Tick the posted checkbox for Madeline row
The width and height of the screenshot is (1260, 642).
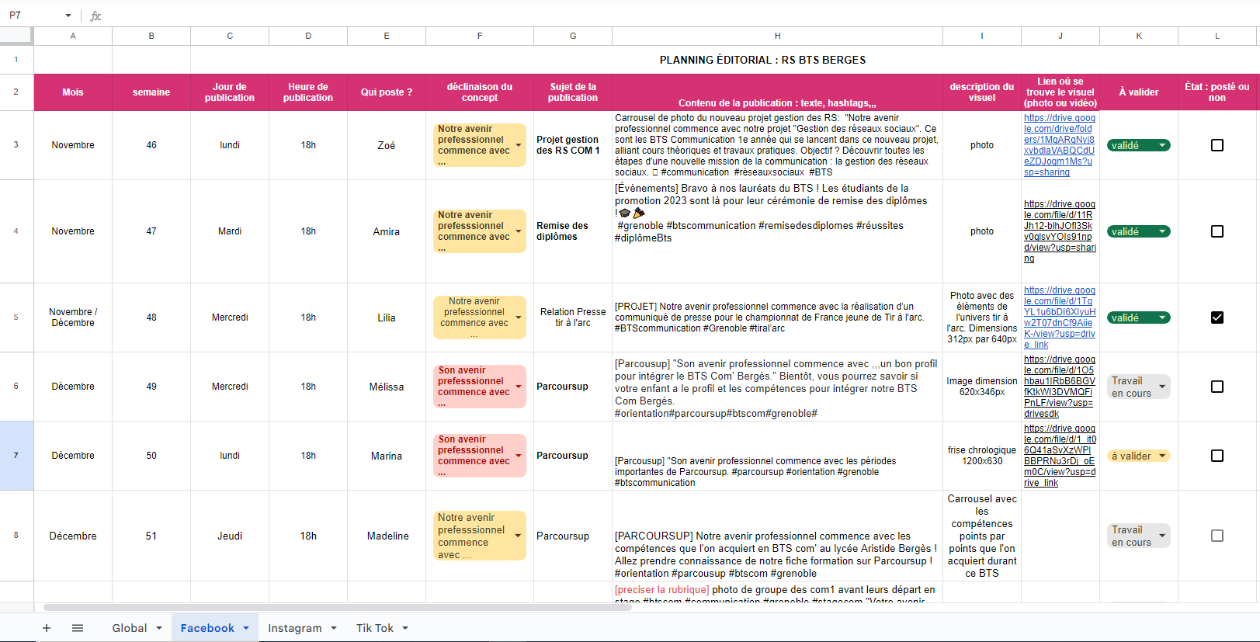pos(1217,536)
